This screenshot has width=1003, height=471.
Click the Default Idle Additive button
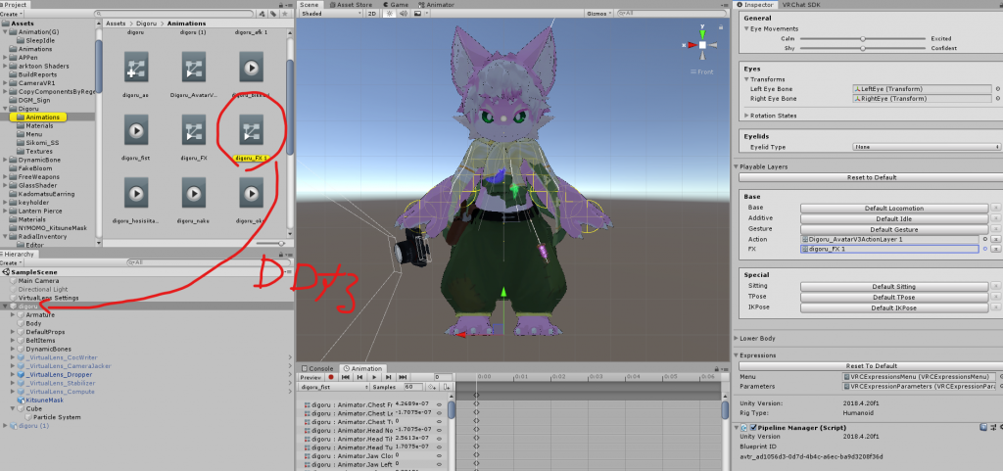coord(893,218)
